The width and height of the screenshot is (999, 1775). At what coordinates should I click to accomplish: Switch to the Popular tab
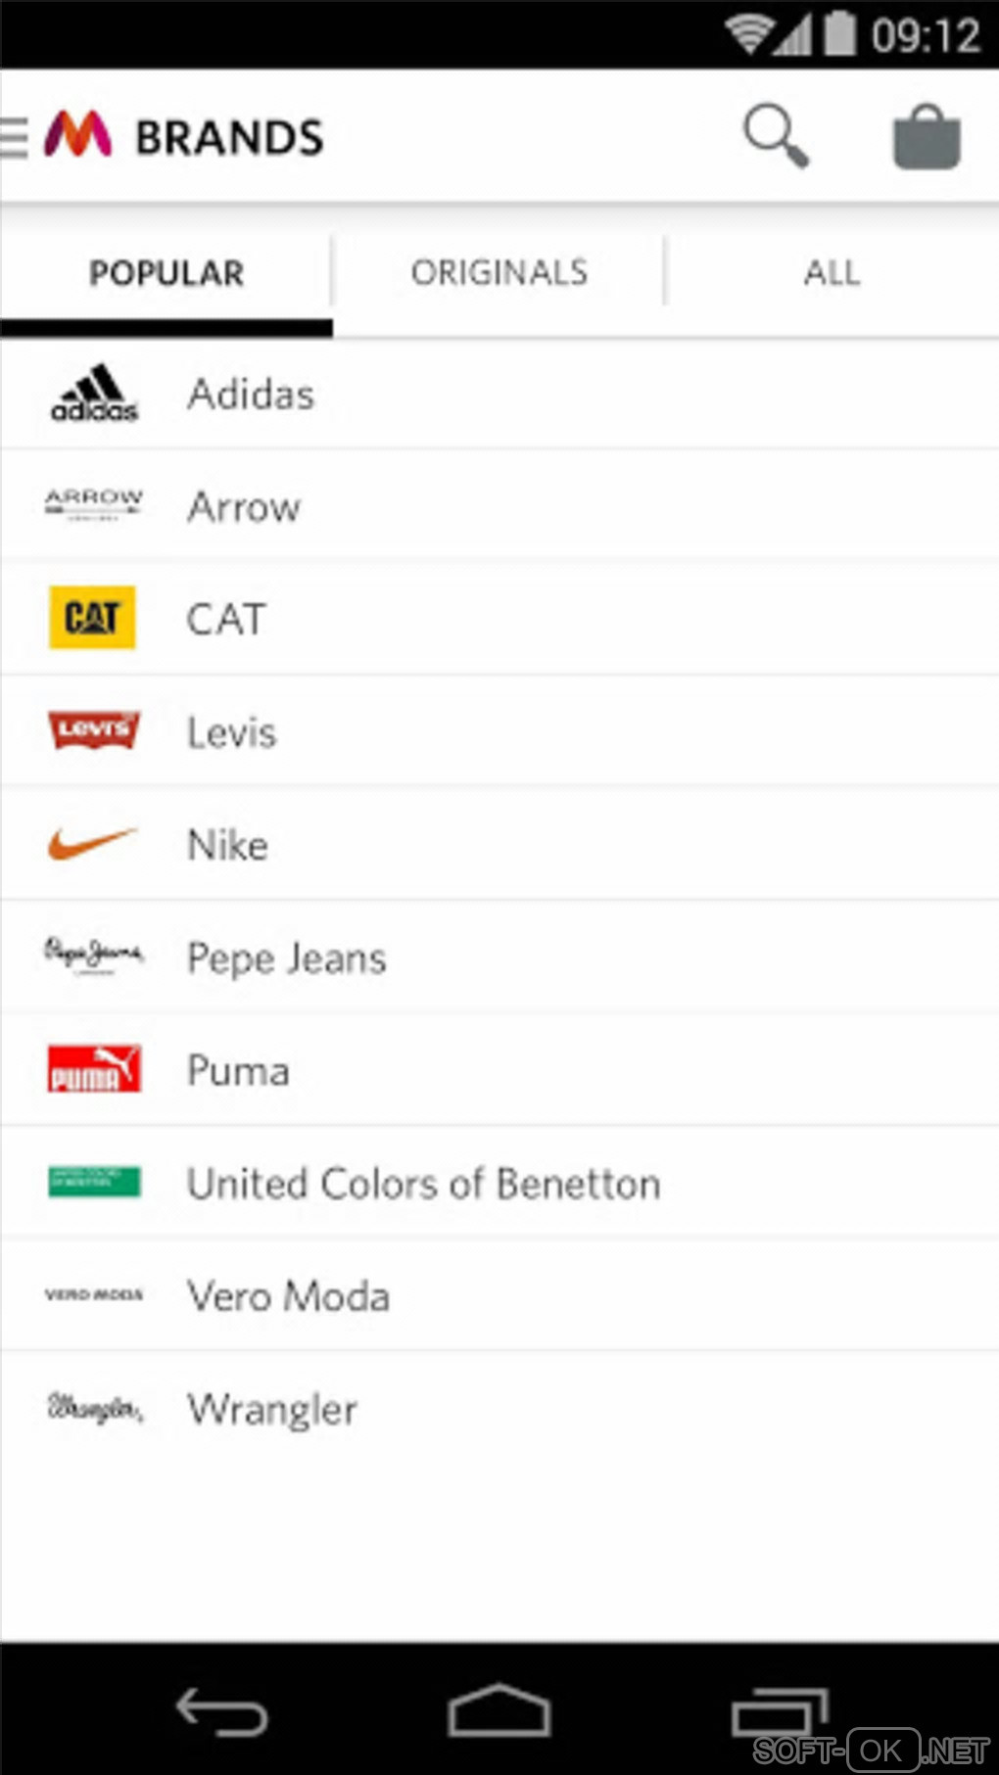tap(166, 273)
